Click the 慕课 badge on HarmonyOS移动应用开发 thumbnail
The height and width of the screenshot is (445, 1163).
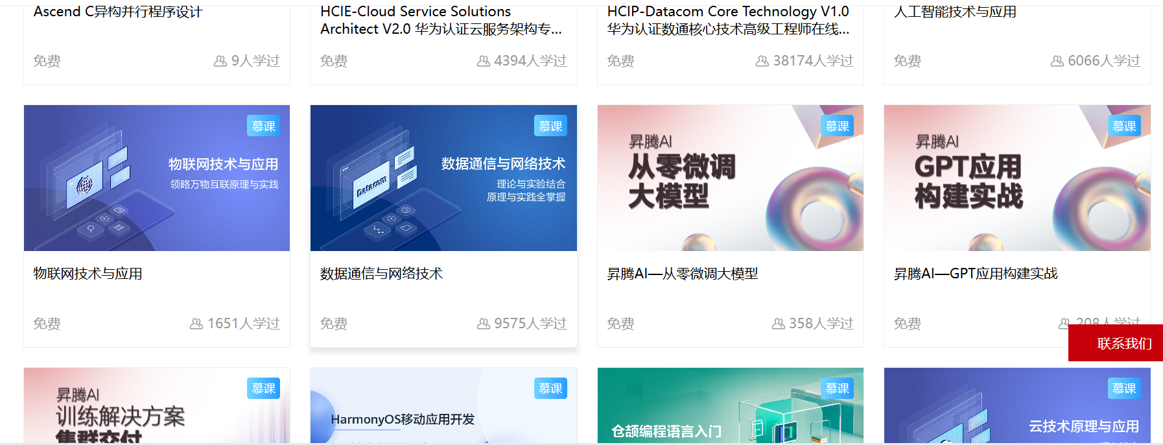[550, 388]
